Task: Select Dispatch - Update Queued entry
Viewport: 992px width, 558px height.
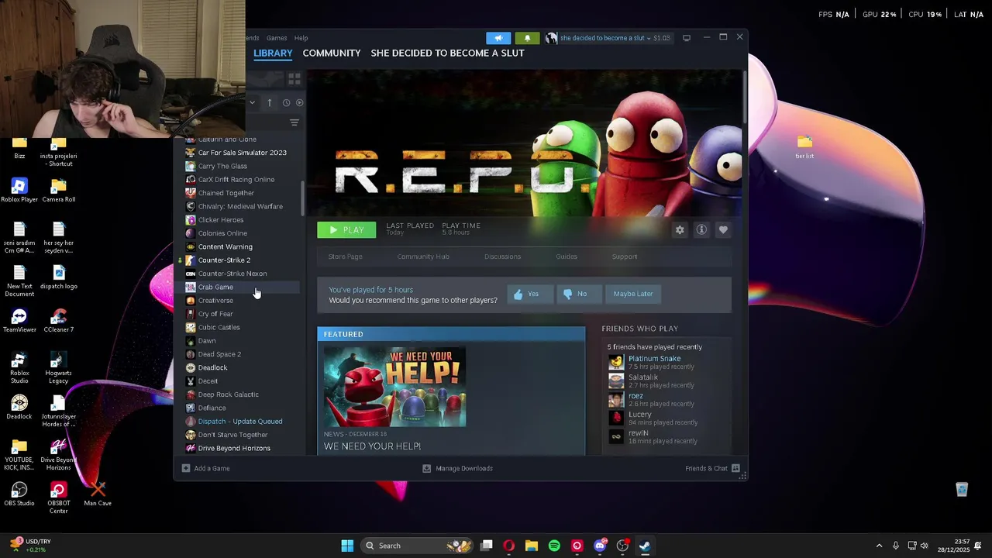Action: pyautogui.click(x=242, y=422)
